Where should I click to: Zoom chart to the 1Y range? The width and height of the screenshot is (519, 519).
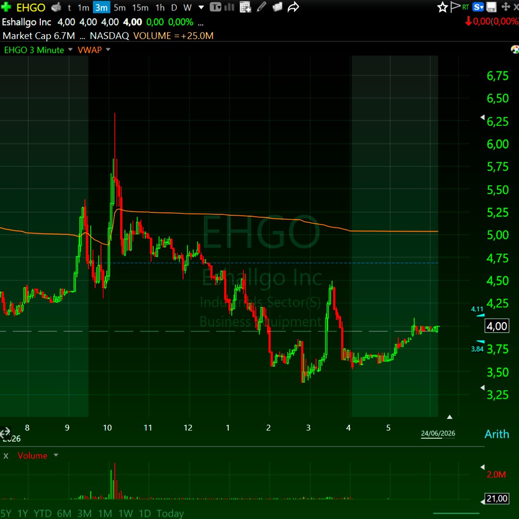click(23, 513)
